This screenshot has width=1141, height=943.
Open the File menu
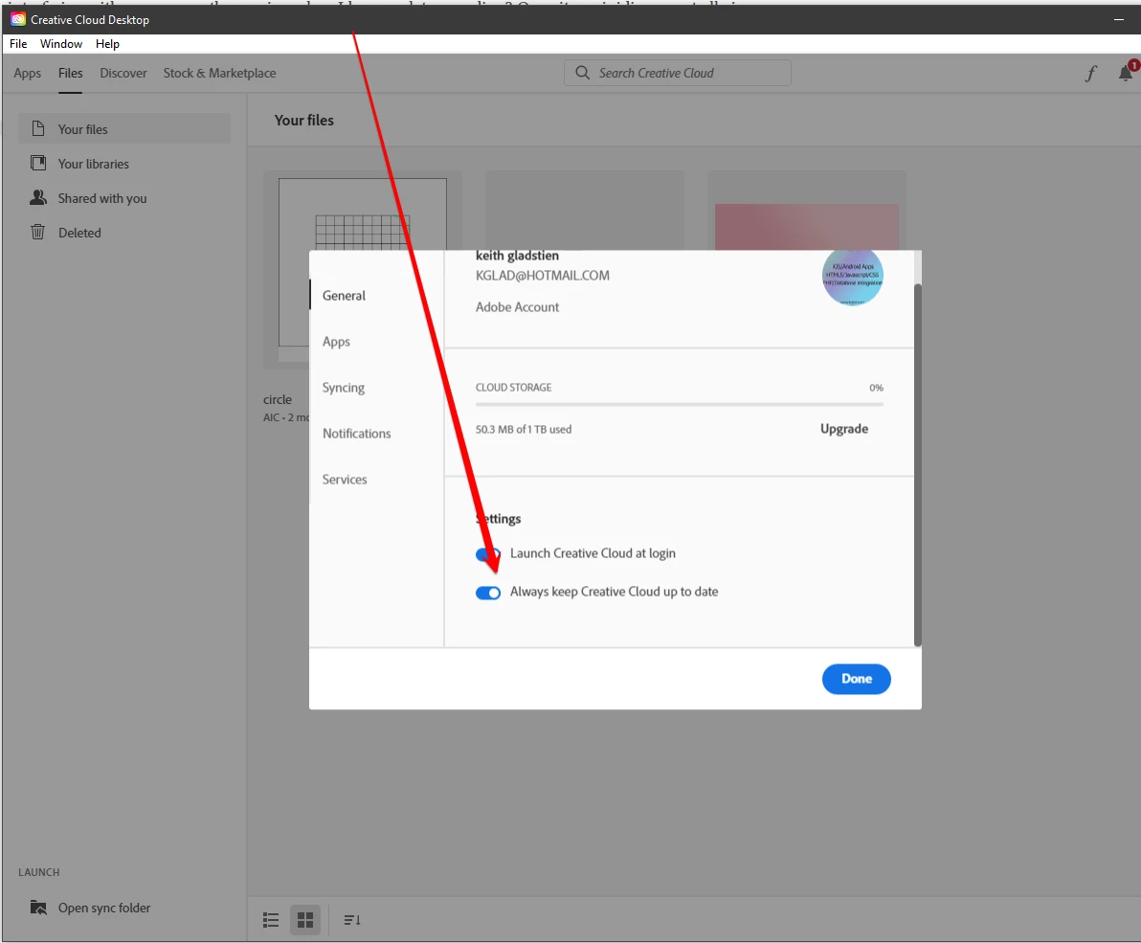[x=18, y=44]
